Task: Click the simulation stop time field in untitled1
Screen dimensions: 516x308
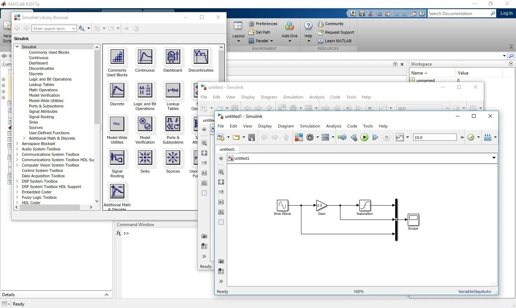Action: pos(435,137)
